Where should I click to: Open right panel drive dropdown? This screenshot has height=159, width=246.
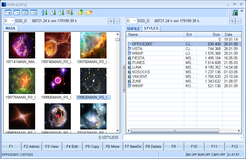135,21
